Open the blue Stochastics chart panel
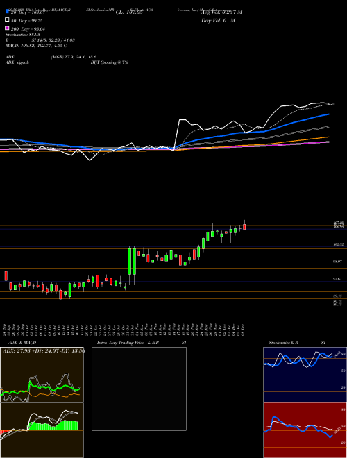 click(305, 375)
